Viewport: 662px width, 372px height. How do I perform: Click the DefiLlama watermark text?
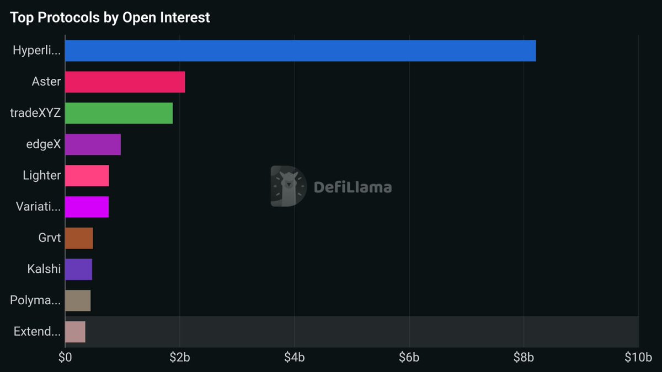click(x=353, y=187)
